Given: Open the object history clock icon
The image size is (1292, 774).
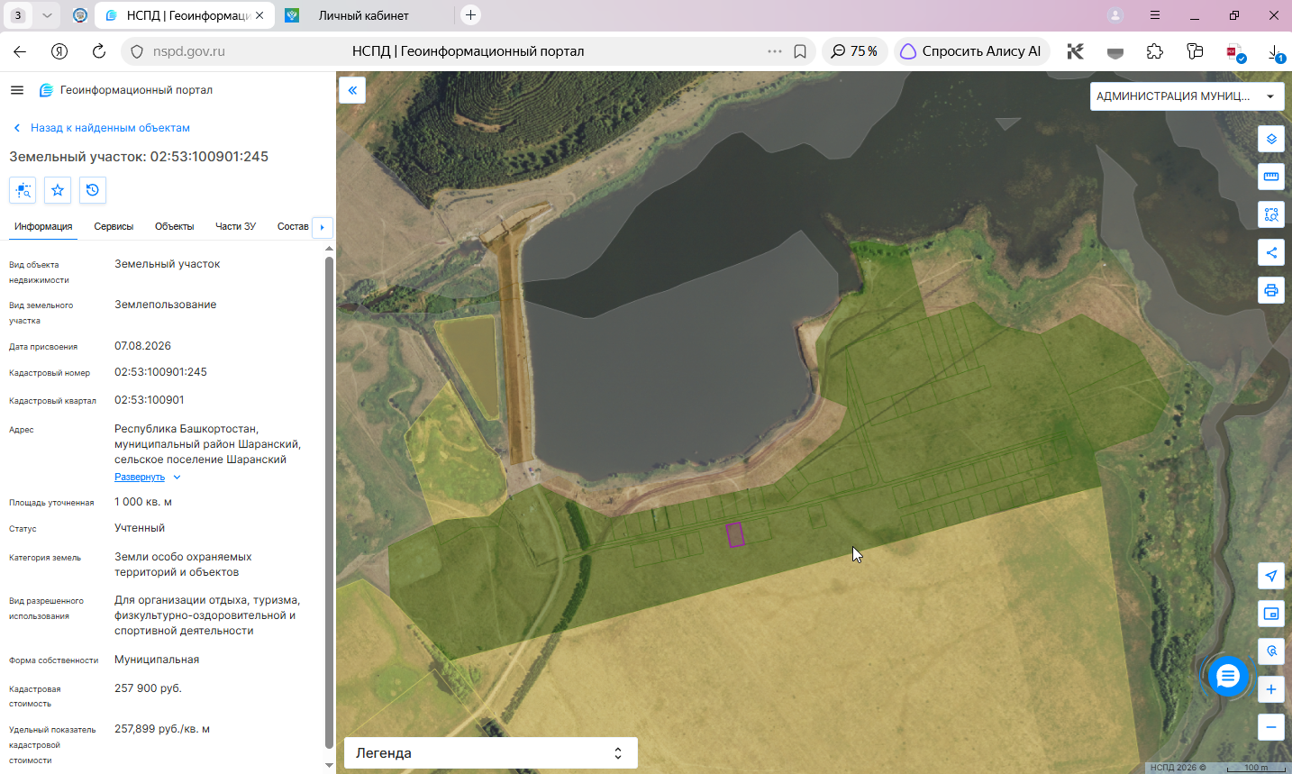Looking at the screenshot, I should 93,190.
